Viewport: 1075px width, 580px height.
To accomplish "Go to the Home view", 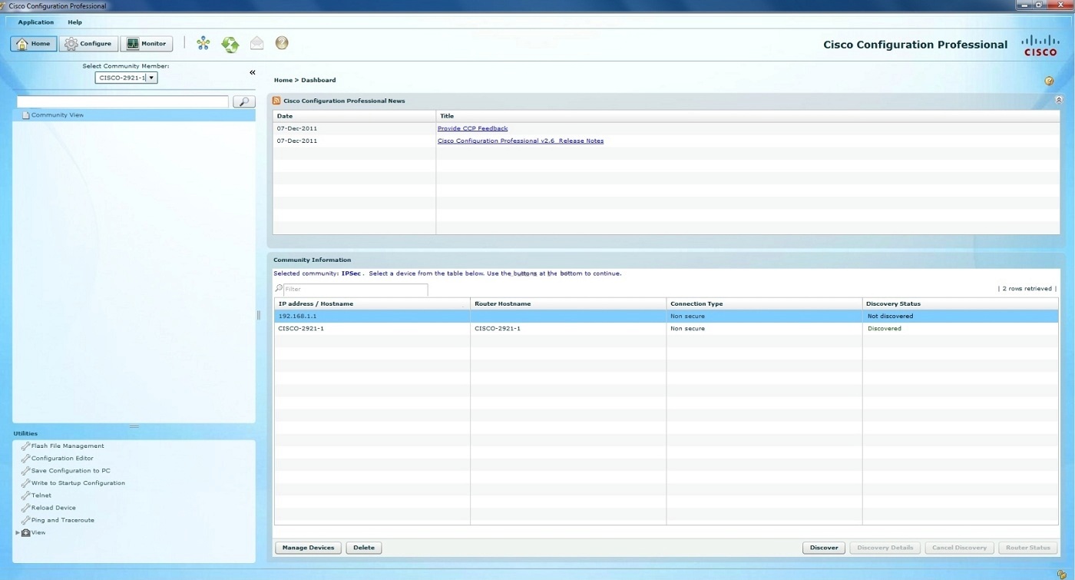I will click(x=34, y=44).
